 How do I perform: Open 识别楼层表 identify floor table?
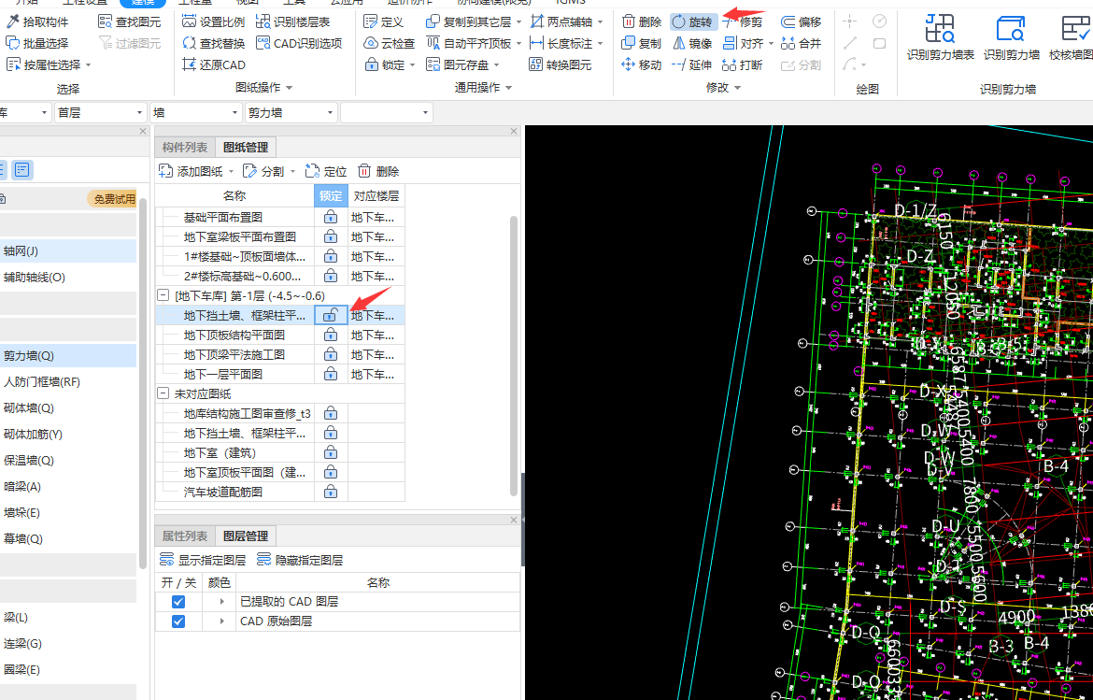[292, 21]
